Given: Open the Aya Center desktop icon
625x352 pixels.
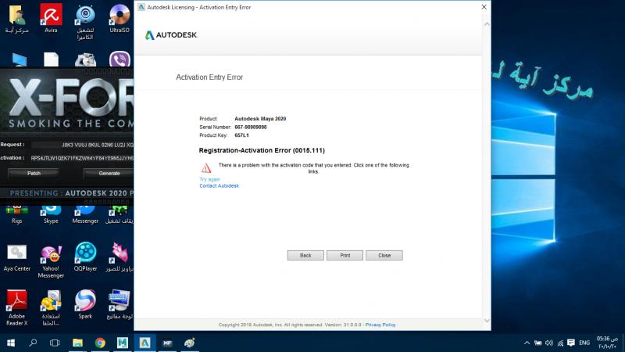Looking at the screenshot, I should [16, 258].
